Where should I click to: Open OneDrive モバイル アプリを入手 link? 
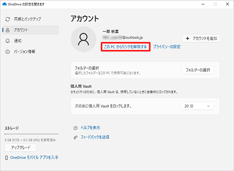[34, 157]
